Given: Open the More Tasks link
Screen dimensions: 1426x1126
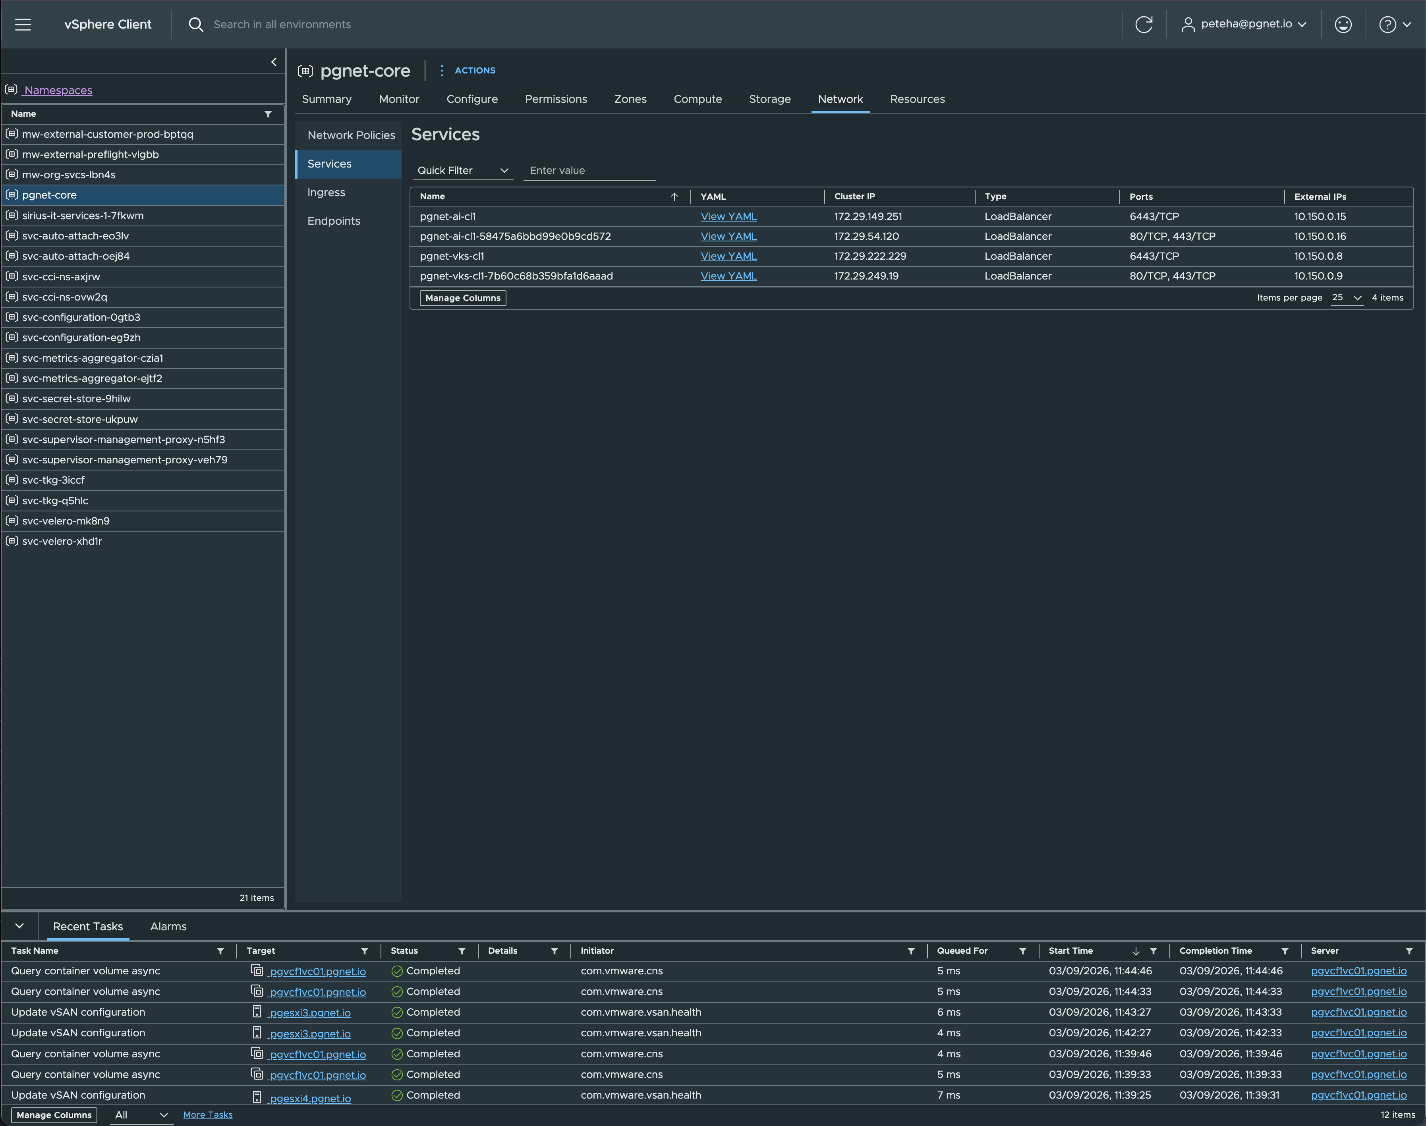Looking at the screenshot, I should tap(208, 1115).
